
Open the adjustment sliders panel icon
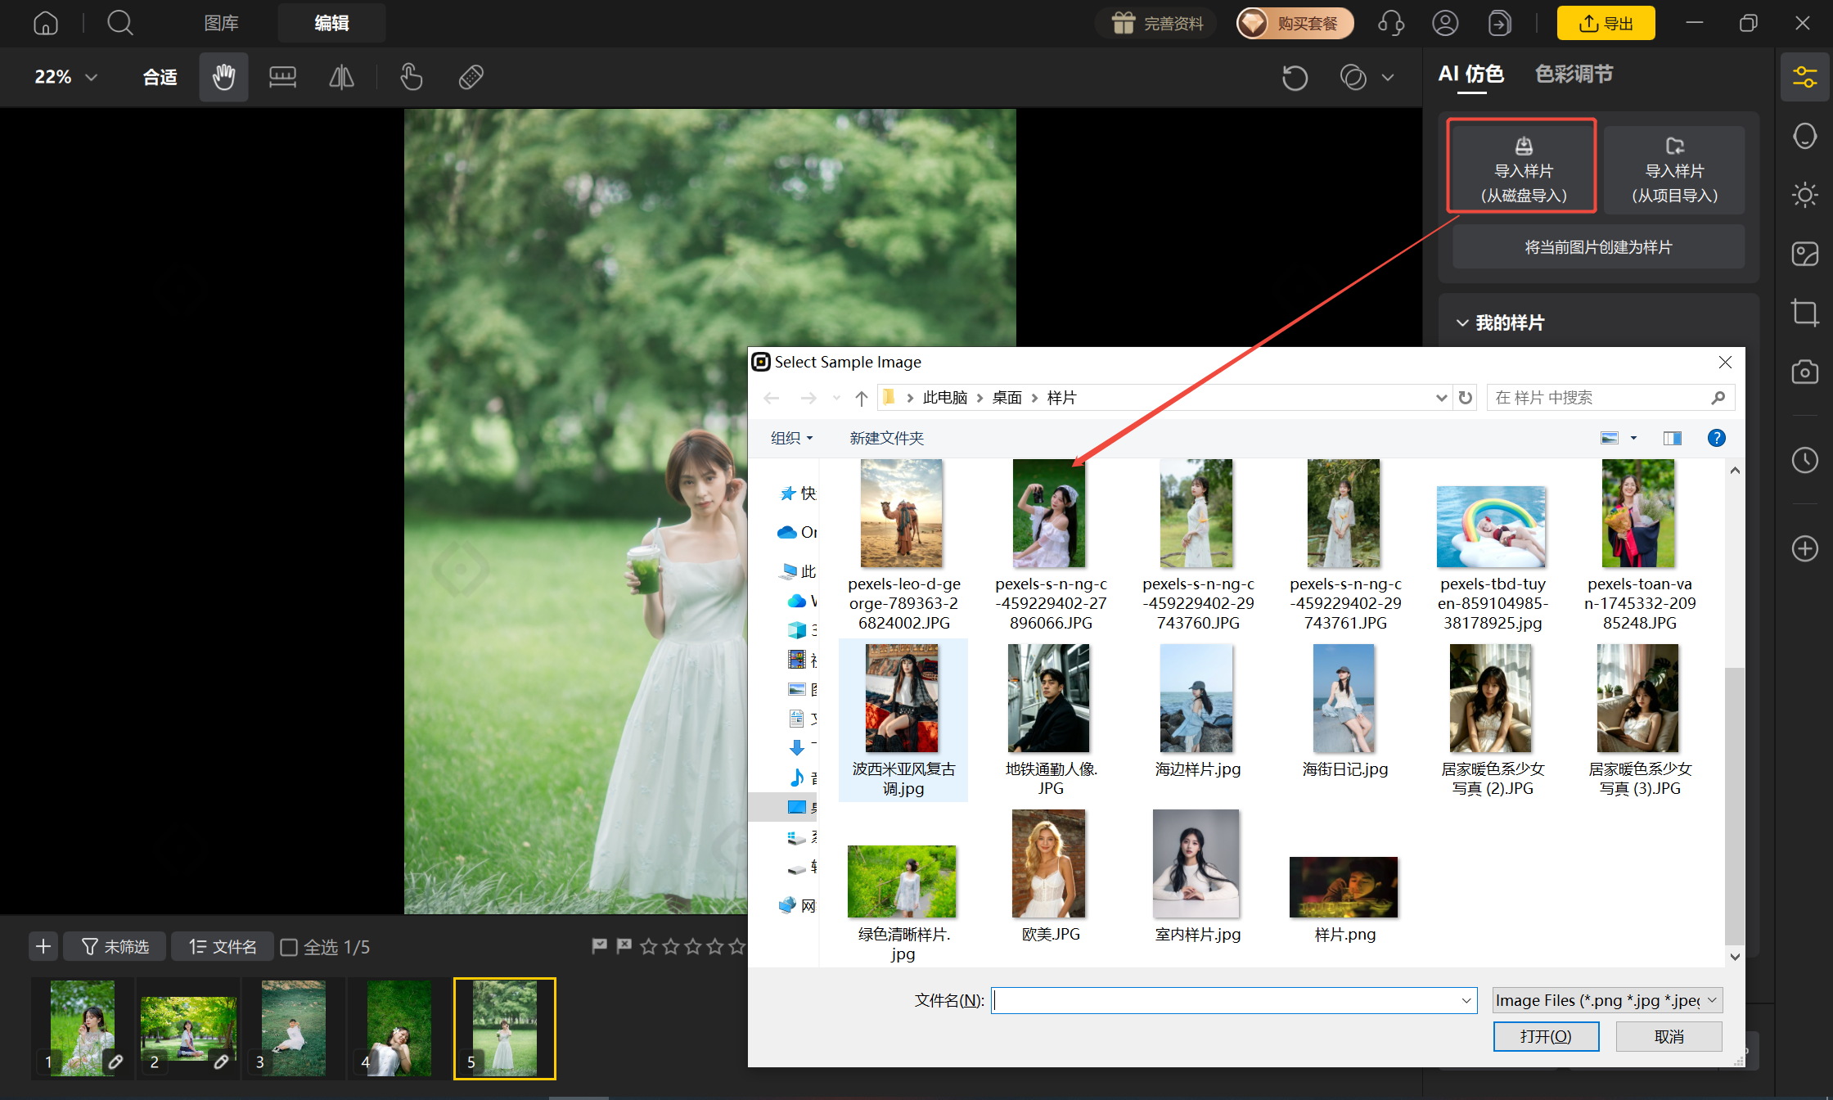pyautogui.click(x=1804, y=77)
